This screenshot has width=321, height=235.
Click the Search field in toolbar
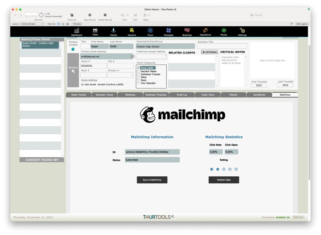coord(278,15)
